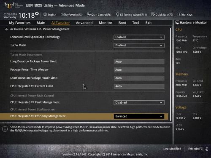The image size is (211, 158).
Task: Open Quick Note(F9) notepad icon
Action: [x=153, y=14]
